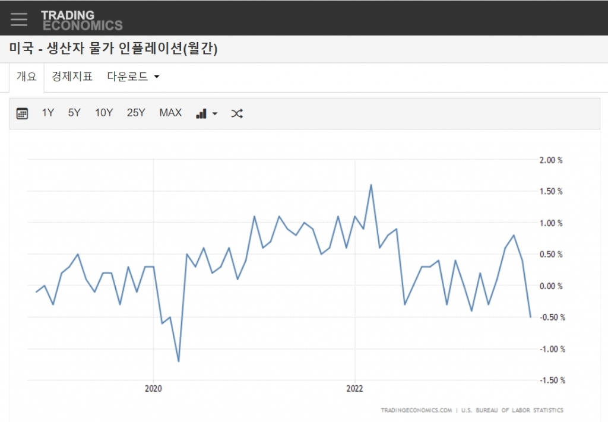Screen dimensions: 608x422
Task: Expand the chart type dropdown arrow
Action: (x=215, y=114)
